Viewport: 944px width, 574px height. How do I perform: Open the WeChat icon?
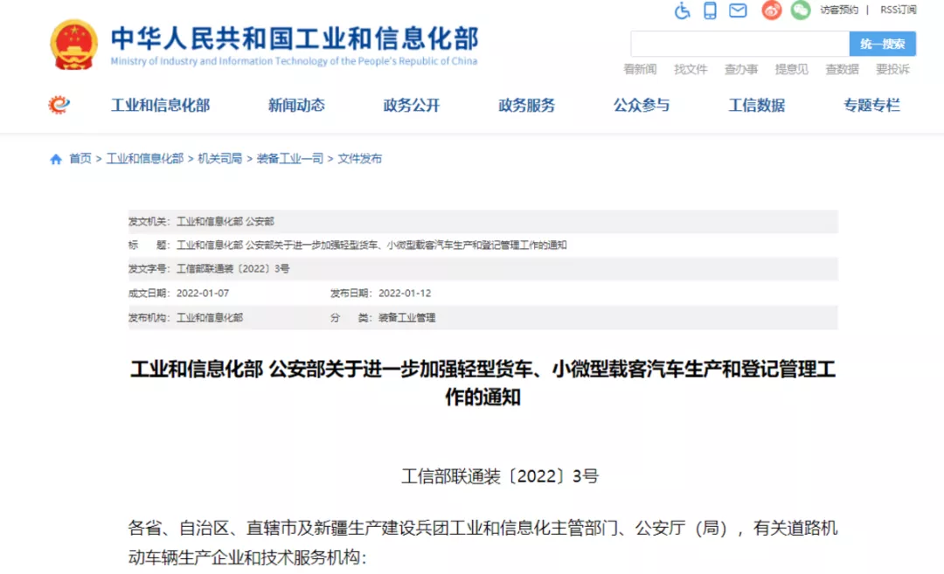click(x=800, y=10)
